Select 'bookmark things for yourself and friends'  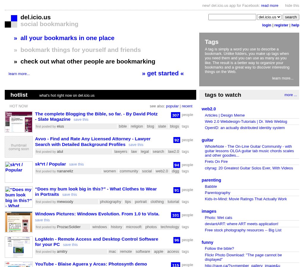coord(80,50)
